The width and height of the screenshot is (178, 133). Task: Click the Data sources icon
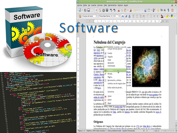165,10
